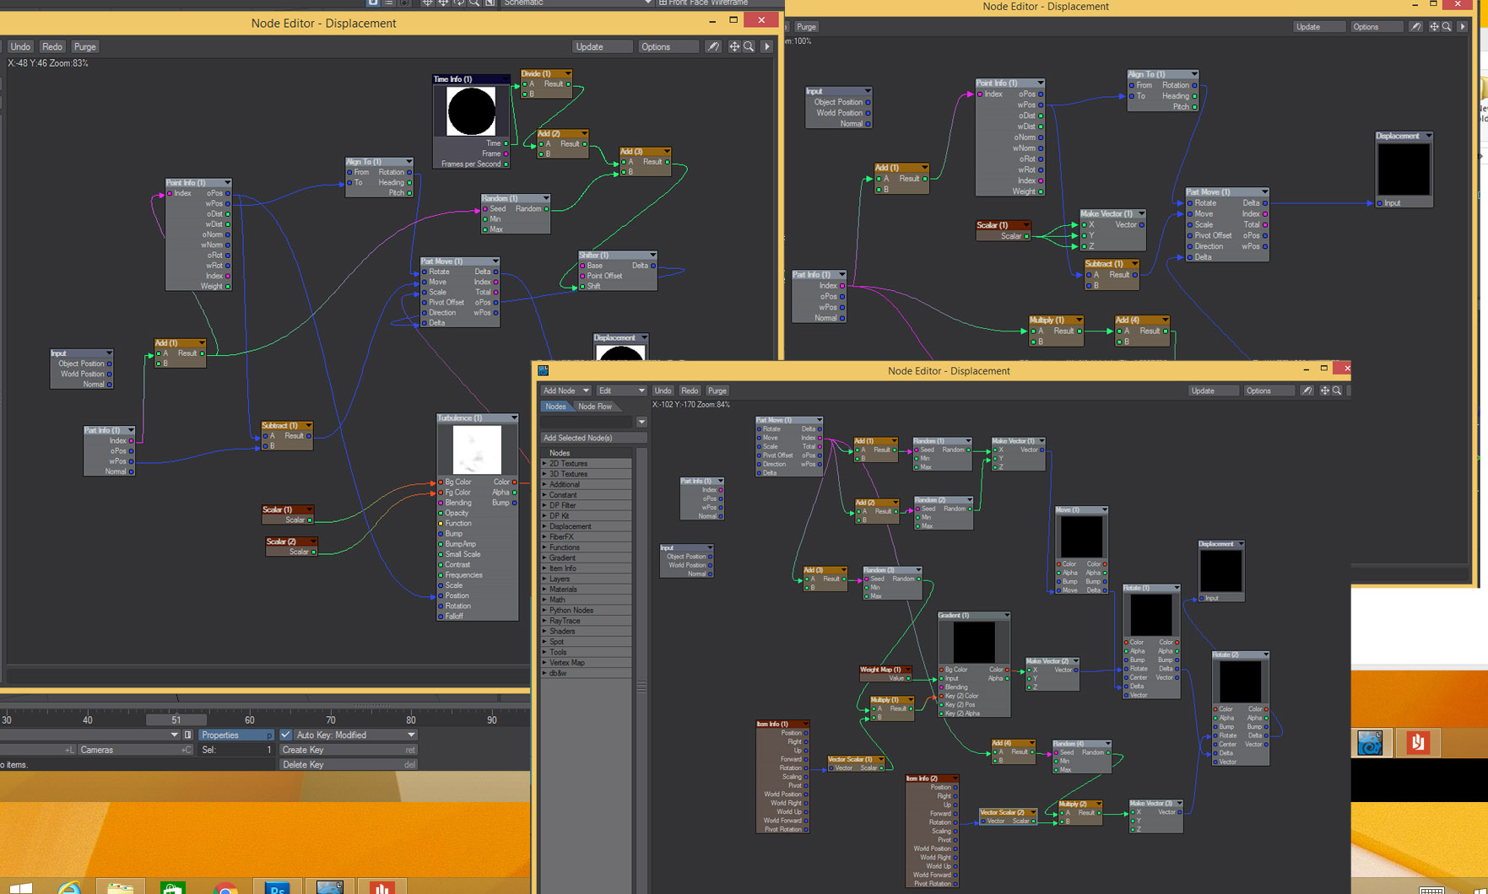Click the pan icon in front Node Editor

[1324, 390]
